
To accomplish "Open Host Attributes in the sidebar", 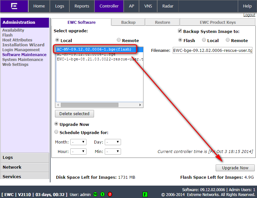I will 17,40.
